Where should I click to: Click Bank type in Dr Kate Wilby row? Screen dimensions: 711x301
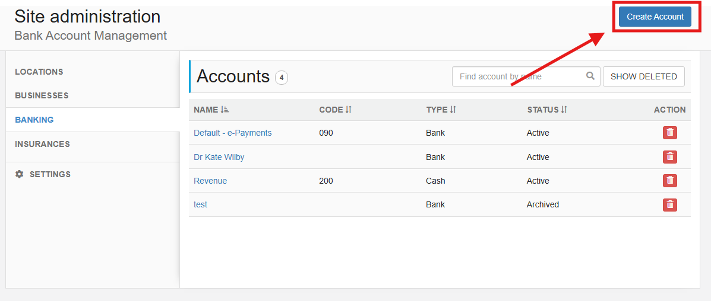click(x=435, y=157)
